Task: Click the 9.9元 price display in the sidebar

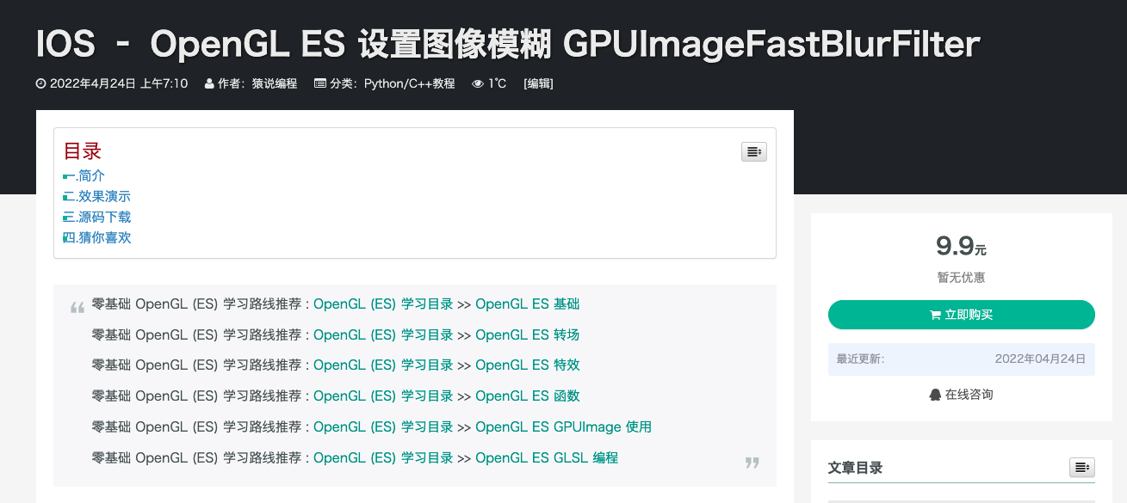Action: (x=961, y=247)
